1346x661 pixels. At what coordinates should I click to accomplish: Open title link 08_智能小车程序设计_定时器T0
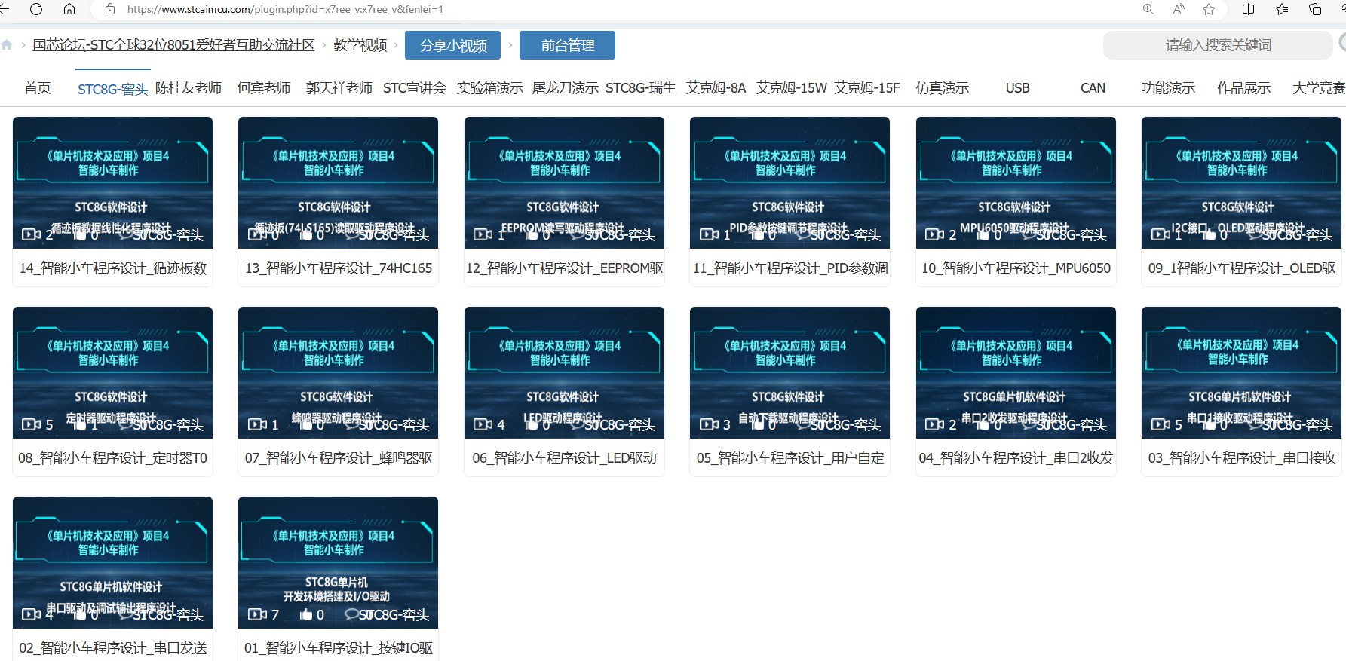click(112, 458)
